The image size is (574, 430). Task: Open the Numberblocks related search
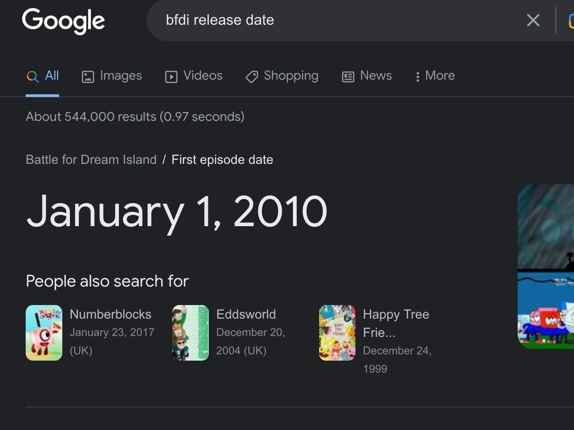(x=110, y=315)
